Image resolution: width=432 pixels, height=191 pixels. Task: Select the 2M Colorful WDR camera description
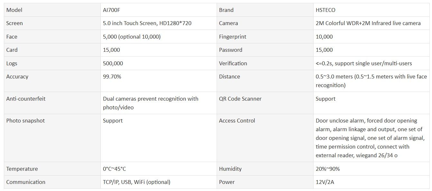click(368, 23)
